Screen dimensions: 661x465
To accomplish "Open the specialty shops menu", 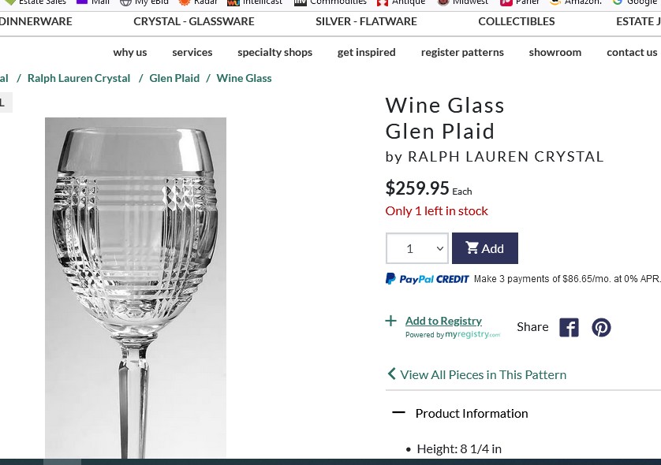I will (274, 52).
